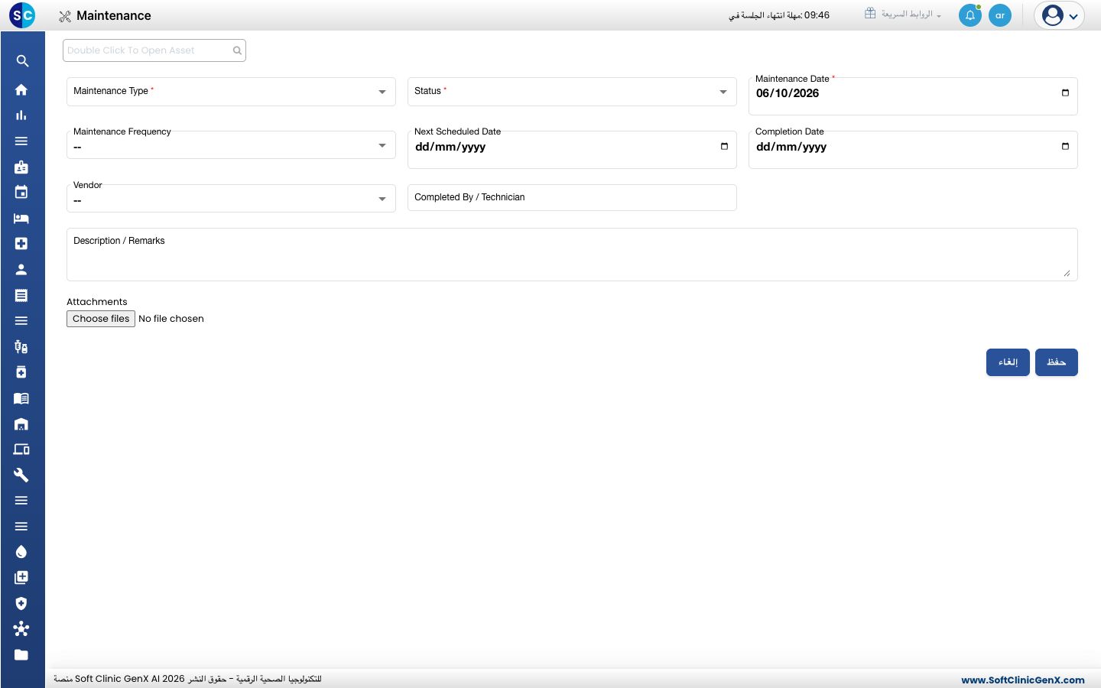Click the Completed By / Technician field

[x=572, y=197]
